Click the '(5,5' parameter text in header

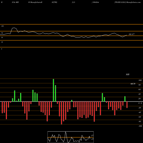74,2
